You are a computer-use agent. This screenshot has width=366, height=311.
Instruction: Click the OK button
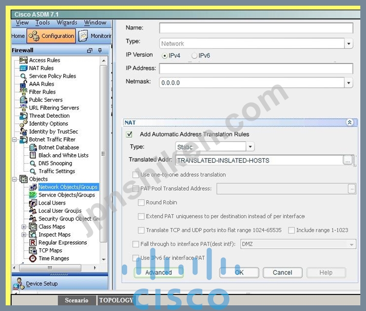(x=239, y=272)
